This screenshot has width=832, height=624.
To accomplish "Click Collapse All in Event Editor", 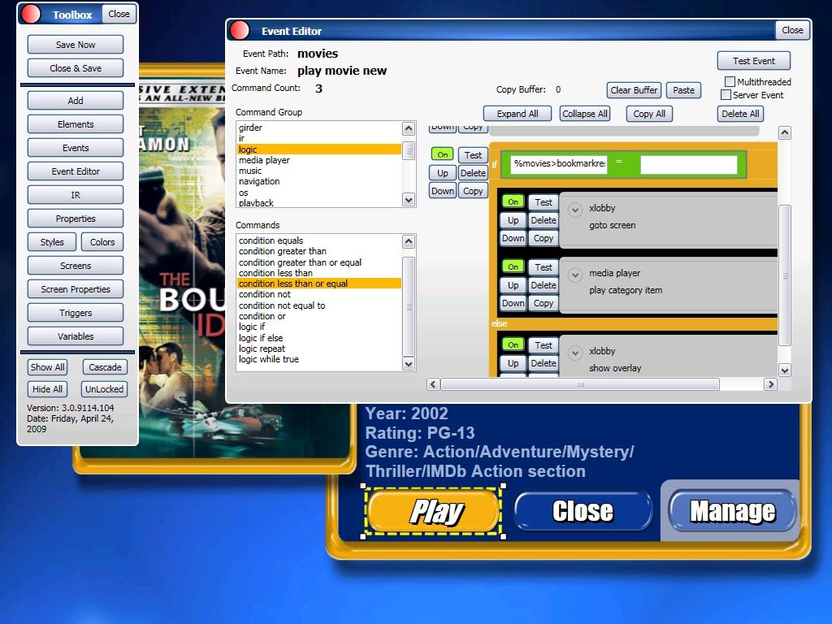I will 585,114.
